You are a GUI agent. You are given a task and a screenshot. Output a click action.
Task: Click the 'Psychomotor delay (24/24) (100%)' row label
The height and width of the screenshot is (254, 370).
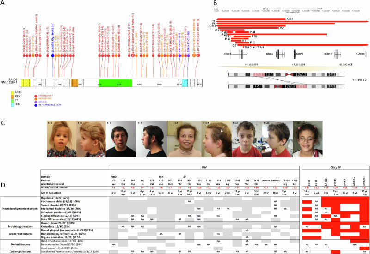click(x=61, y=202)
